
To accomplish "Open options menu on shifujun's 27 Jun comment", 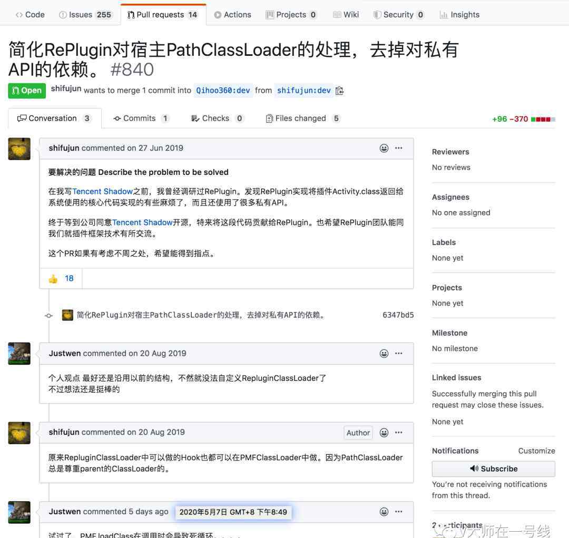I will click(x=398, y=148).
